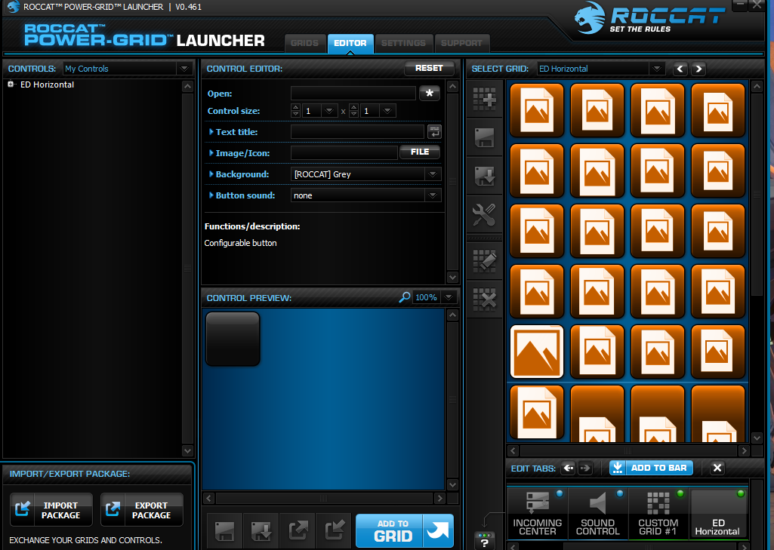Image resolution: width=774 pixels, height=550 pixels.
Task: Expand the Background section arrow
Action: pyautogui.click(x=211, y=174)
